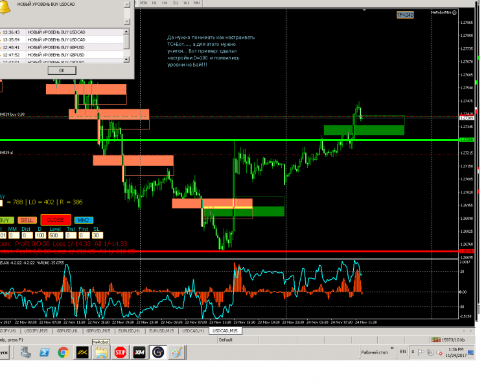The image size is (486, 388).
Task: Open the black-gold ZK terminal taskbar icon
Action: coord(82,352)
